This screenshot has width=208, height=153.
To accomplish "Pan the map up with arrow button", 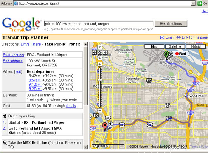I will pos(100,47).
